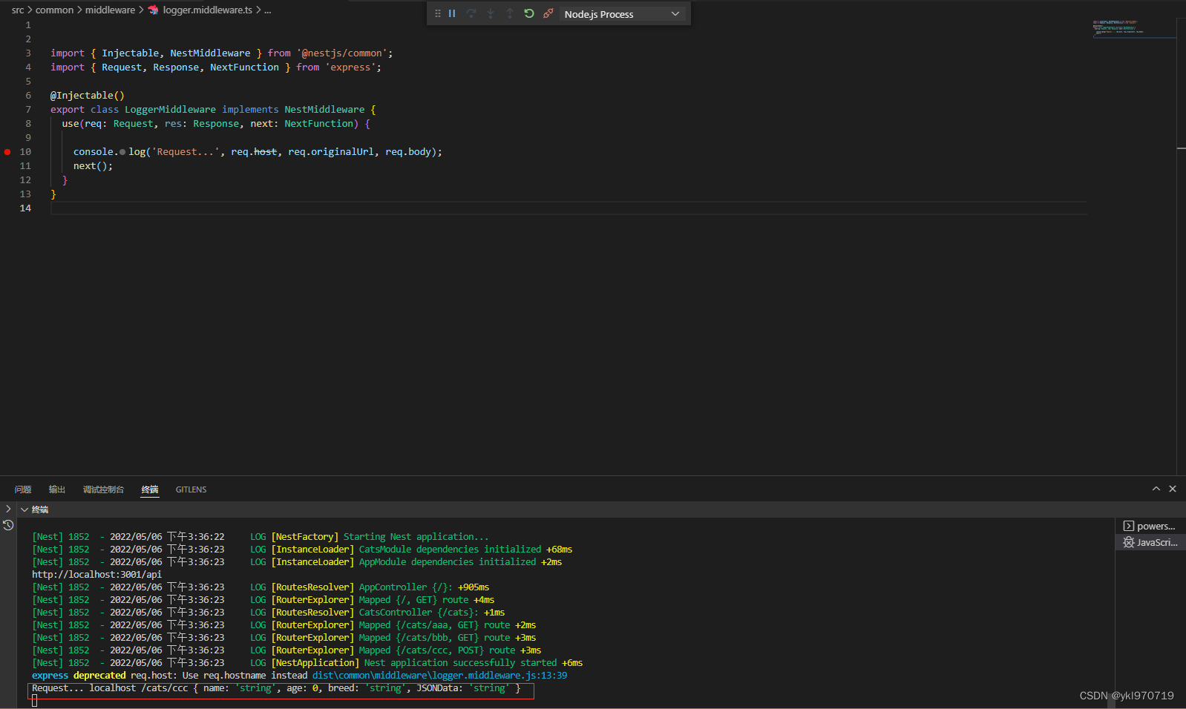Click the Step Over debug icon
Image resolution: width=1186 pixels, height=709 pixels.
click(471, 13)
